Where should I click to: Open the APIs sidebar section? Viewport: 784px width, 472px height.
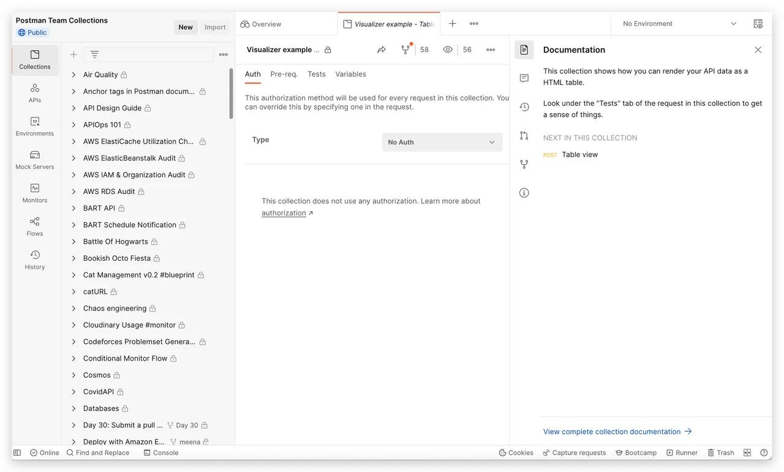[35, 93]
